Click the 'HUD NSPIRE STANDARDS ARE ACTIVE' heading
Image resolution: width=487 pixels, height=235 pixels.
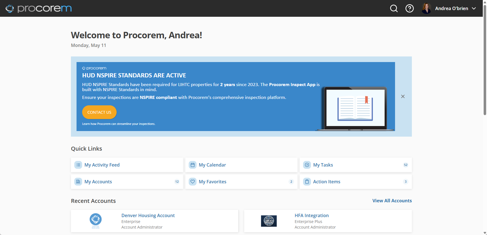pos(134,75)
